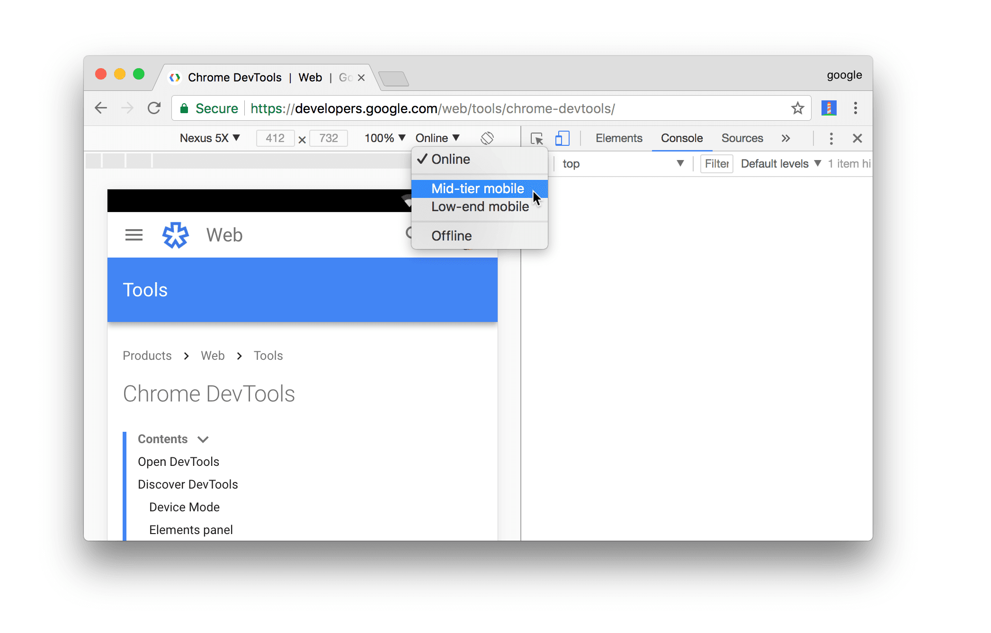Click the Chrome extensions icon
The image size is (991, 633).
coord(829,108)
